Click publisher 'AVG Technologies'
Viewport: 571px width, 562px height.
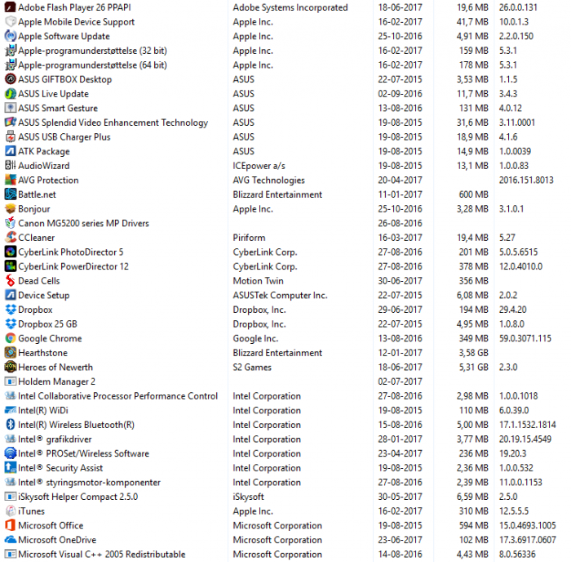(x=268, y=180)
